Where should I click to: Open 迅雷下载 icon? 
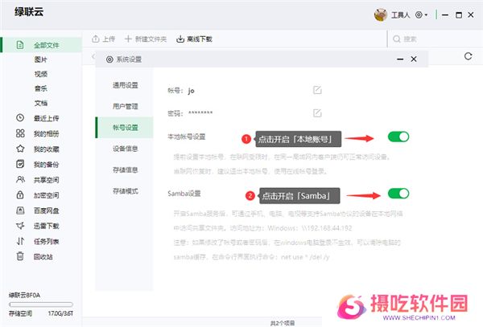coord(20,226)
